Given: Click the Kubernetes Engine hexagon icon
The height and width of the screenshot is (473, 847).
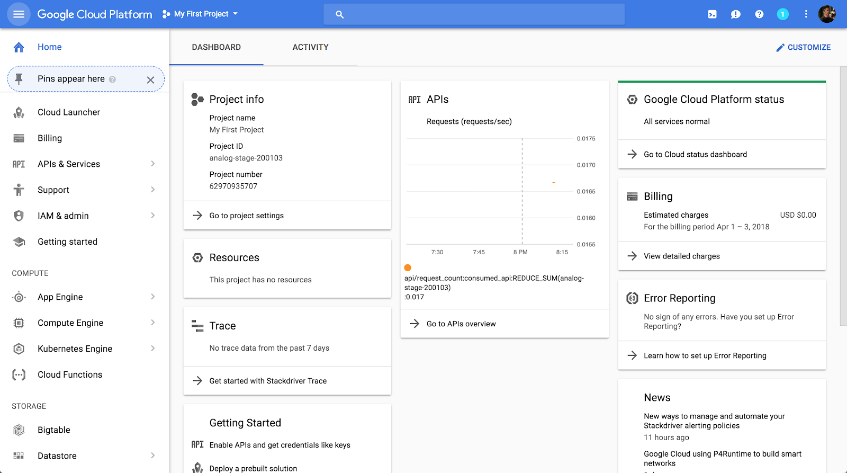Looking at the screenshot, I should [x=19, y=349].
